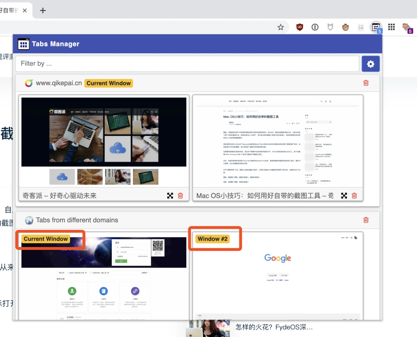Switch to the Mac OS小技巧 tab via expand icon
This screenshot has height=337, width=417.
pyautogui.click(x=344, y=196)
